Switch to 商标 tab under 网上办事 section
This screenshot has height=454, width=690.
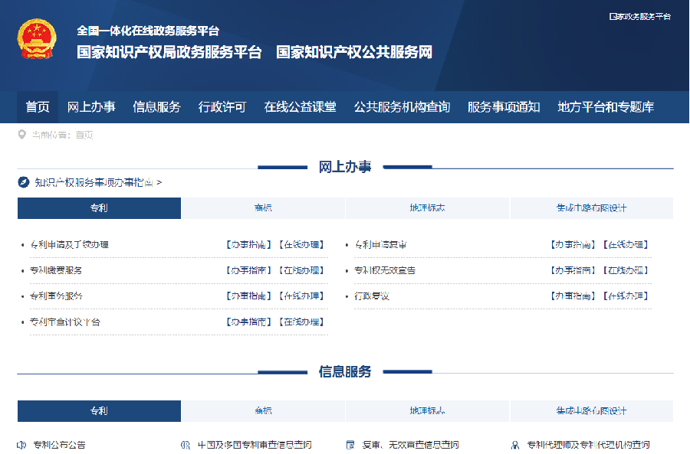coord(263,208)
